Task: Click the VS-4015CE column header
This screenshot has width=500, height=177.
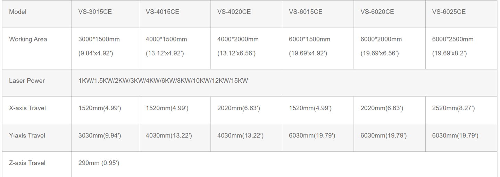Action: point(175,14)
